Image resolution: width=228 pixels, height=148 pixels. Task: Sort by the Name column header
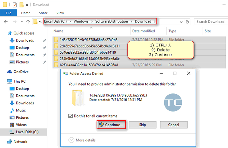58,31
